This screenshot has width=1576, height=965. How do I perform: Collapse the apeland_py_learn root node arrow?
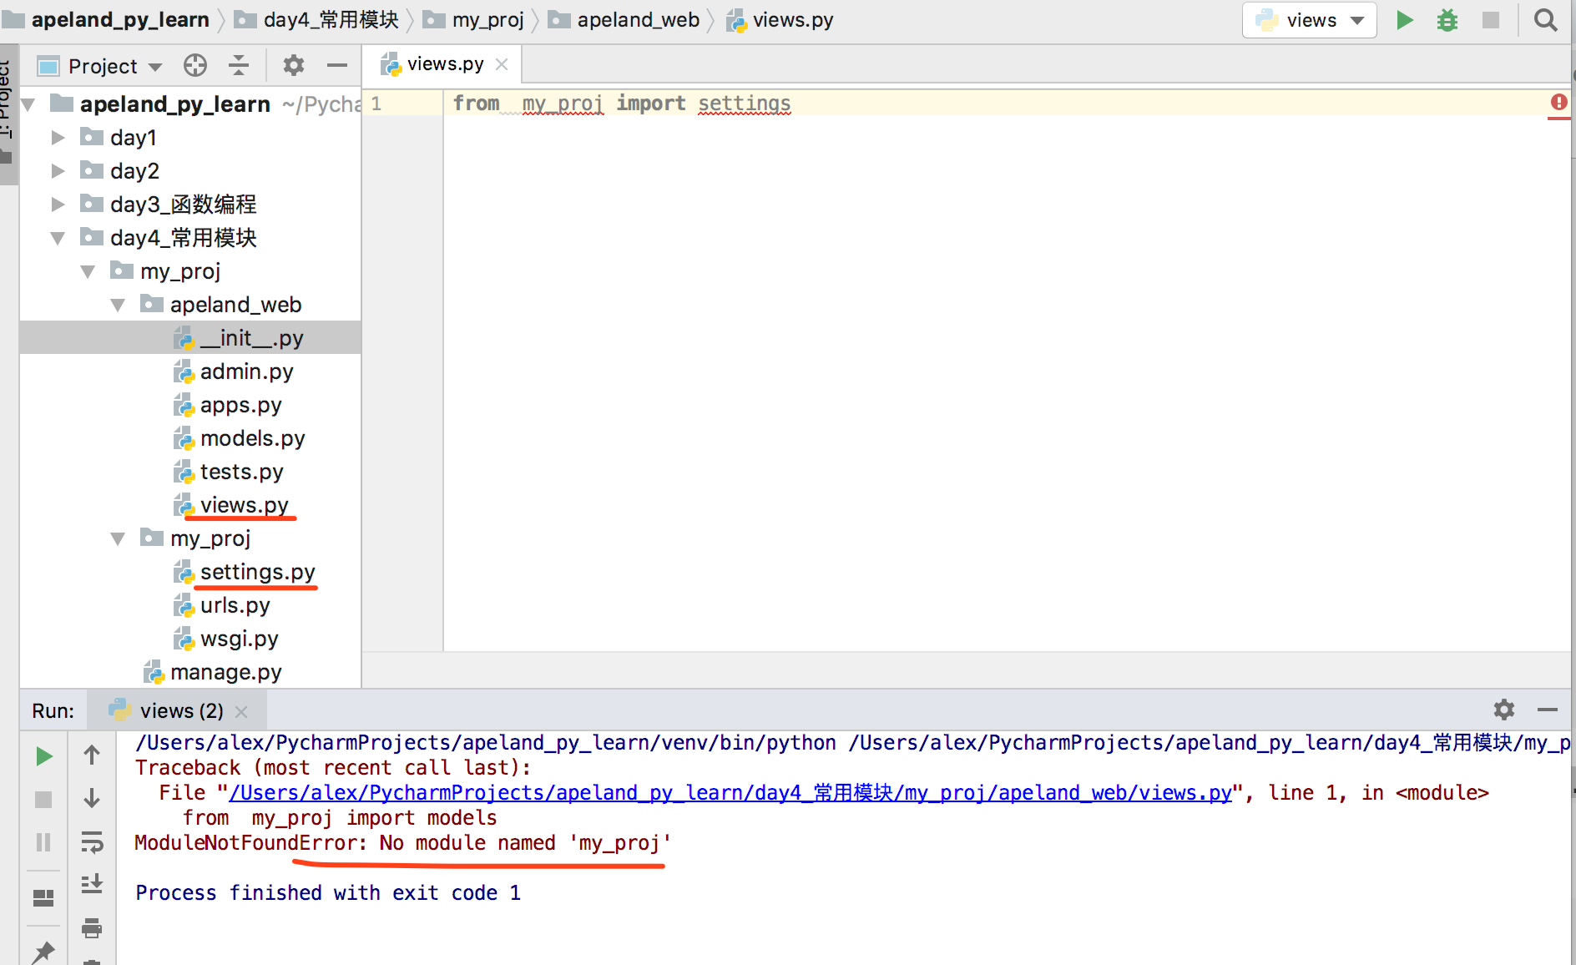[28, 104]
